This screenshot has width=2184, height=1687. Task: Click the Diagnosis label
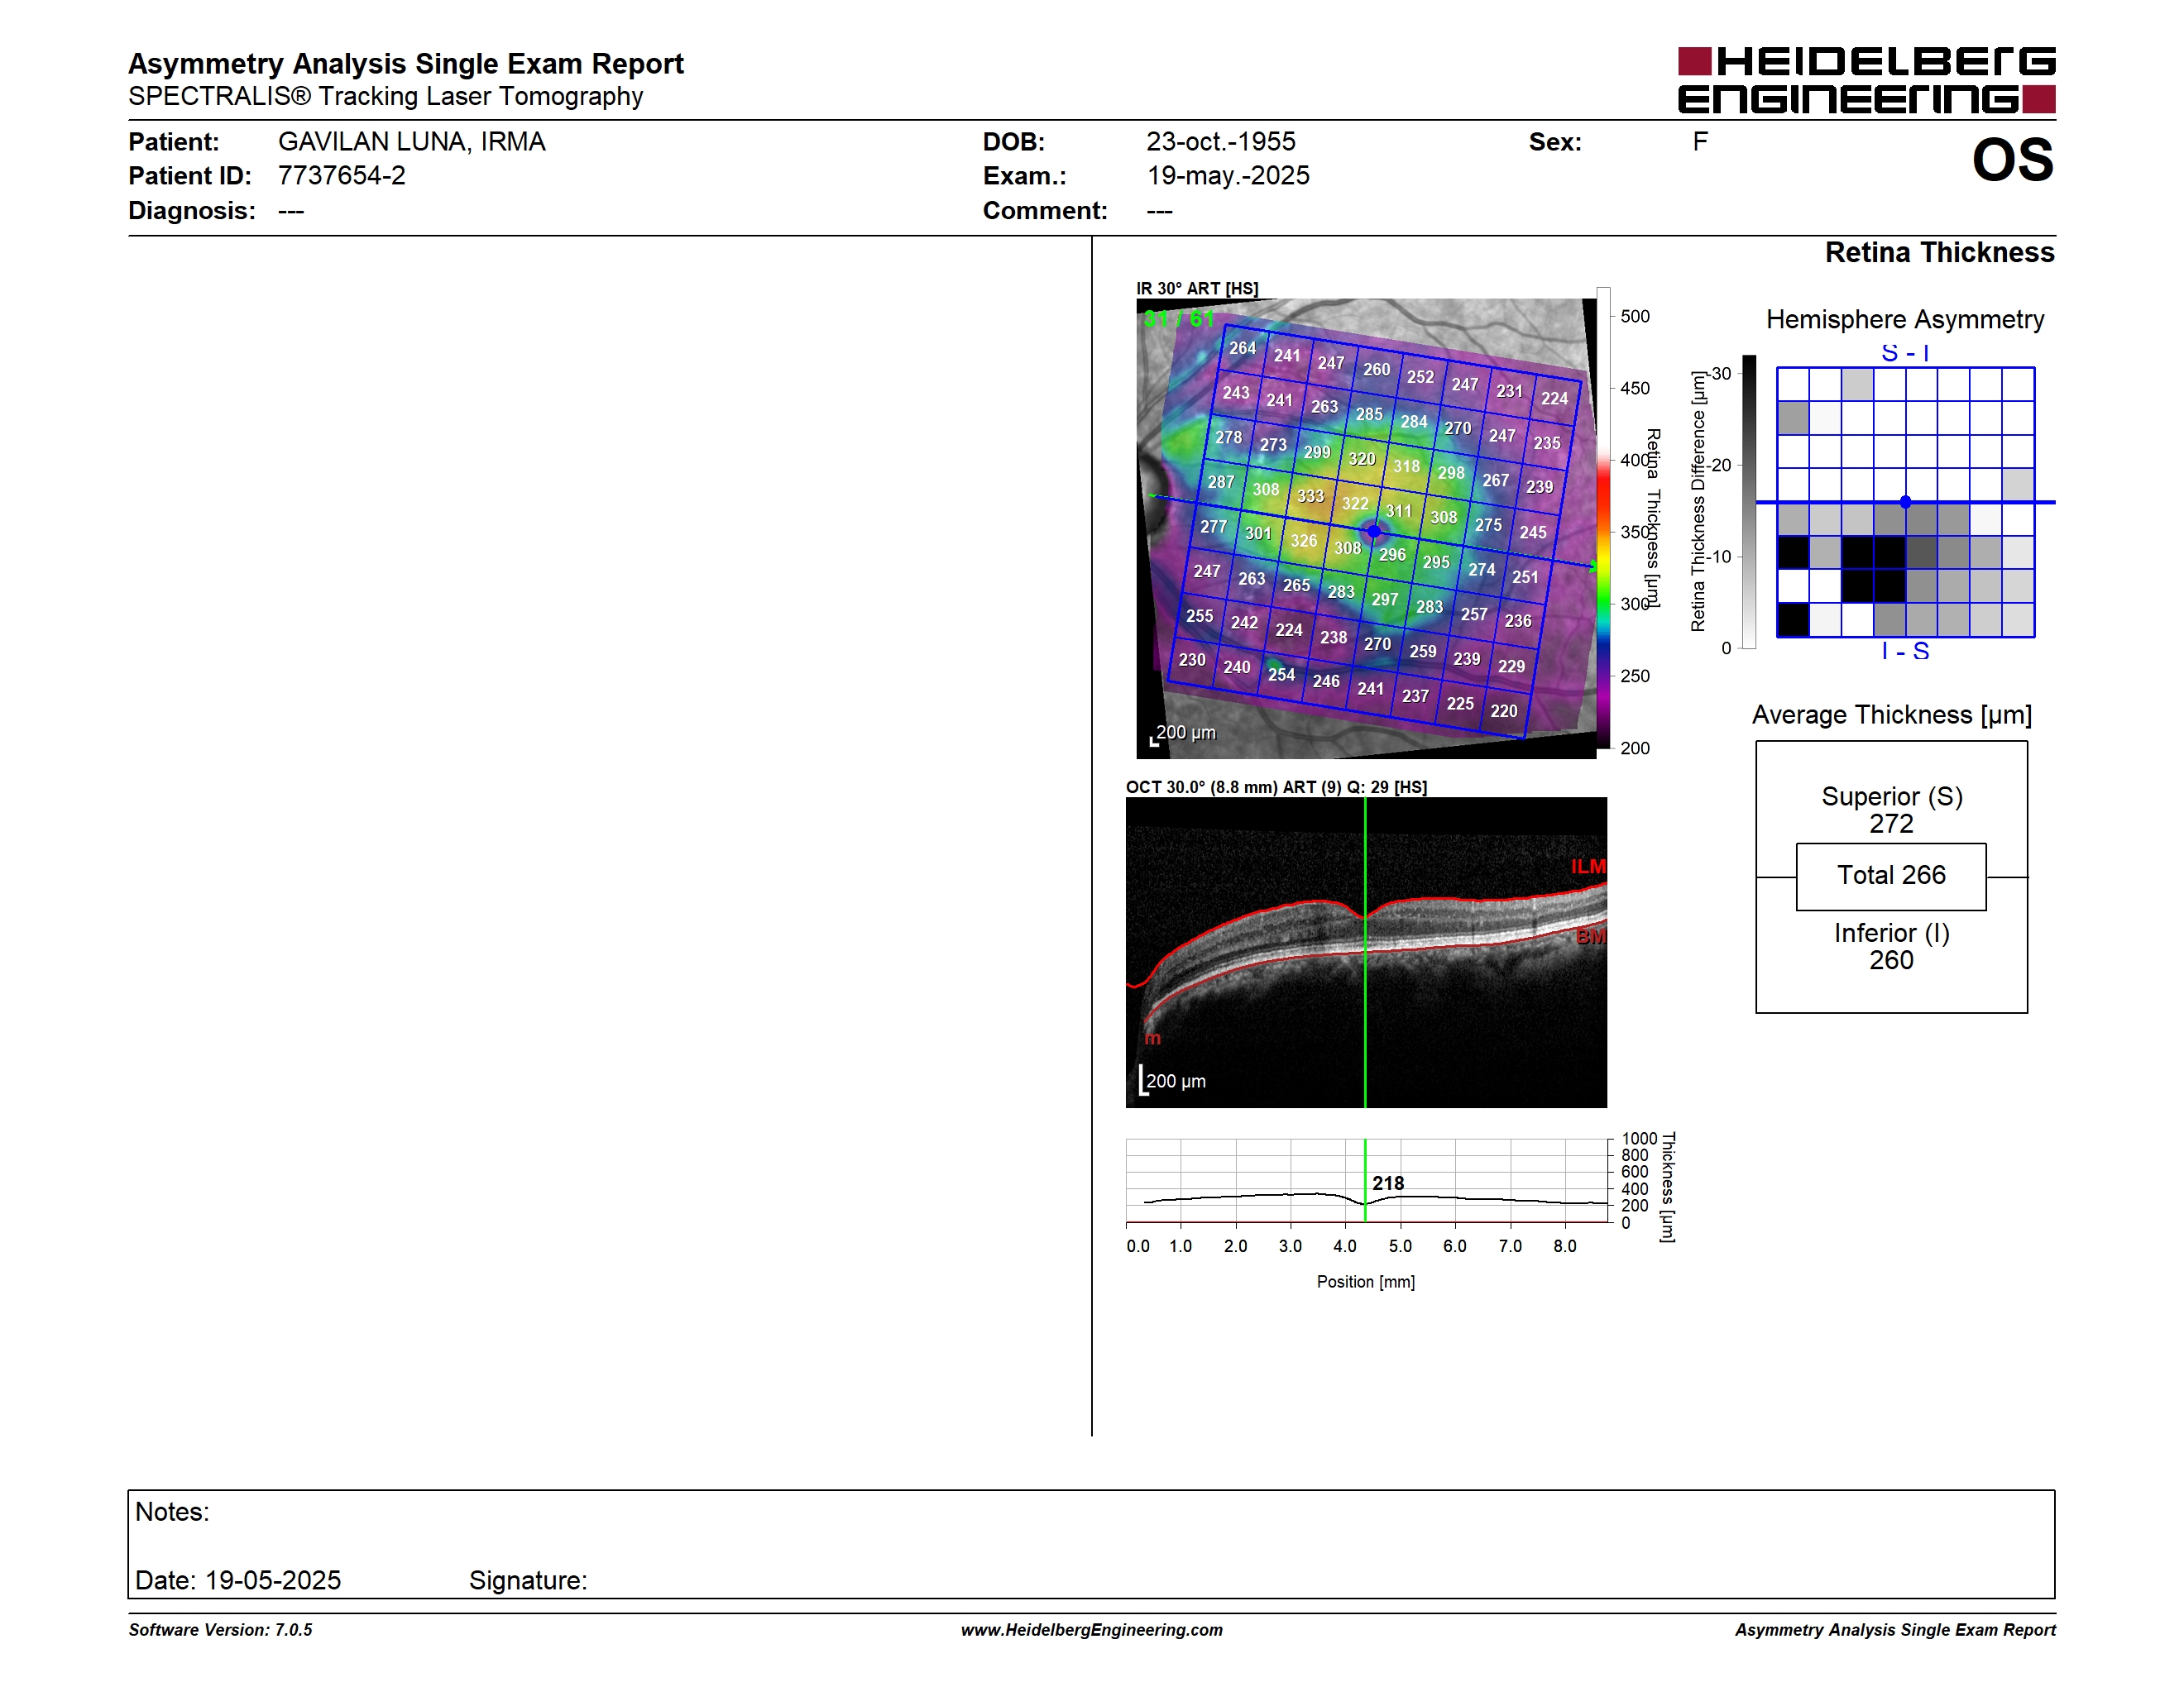(x=192, y=211)
